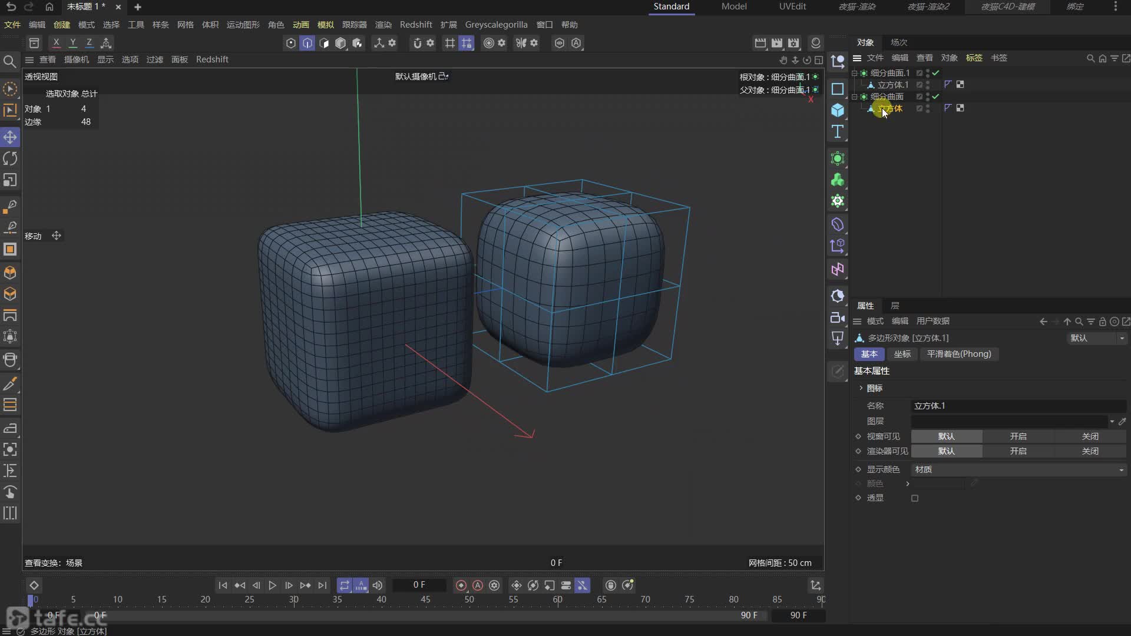
Task: Select the 平滑着色(Phong) tab
Action: [x=959, y=354]
